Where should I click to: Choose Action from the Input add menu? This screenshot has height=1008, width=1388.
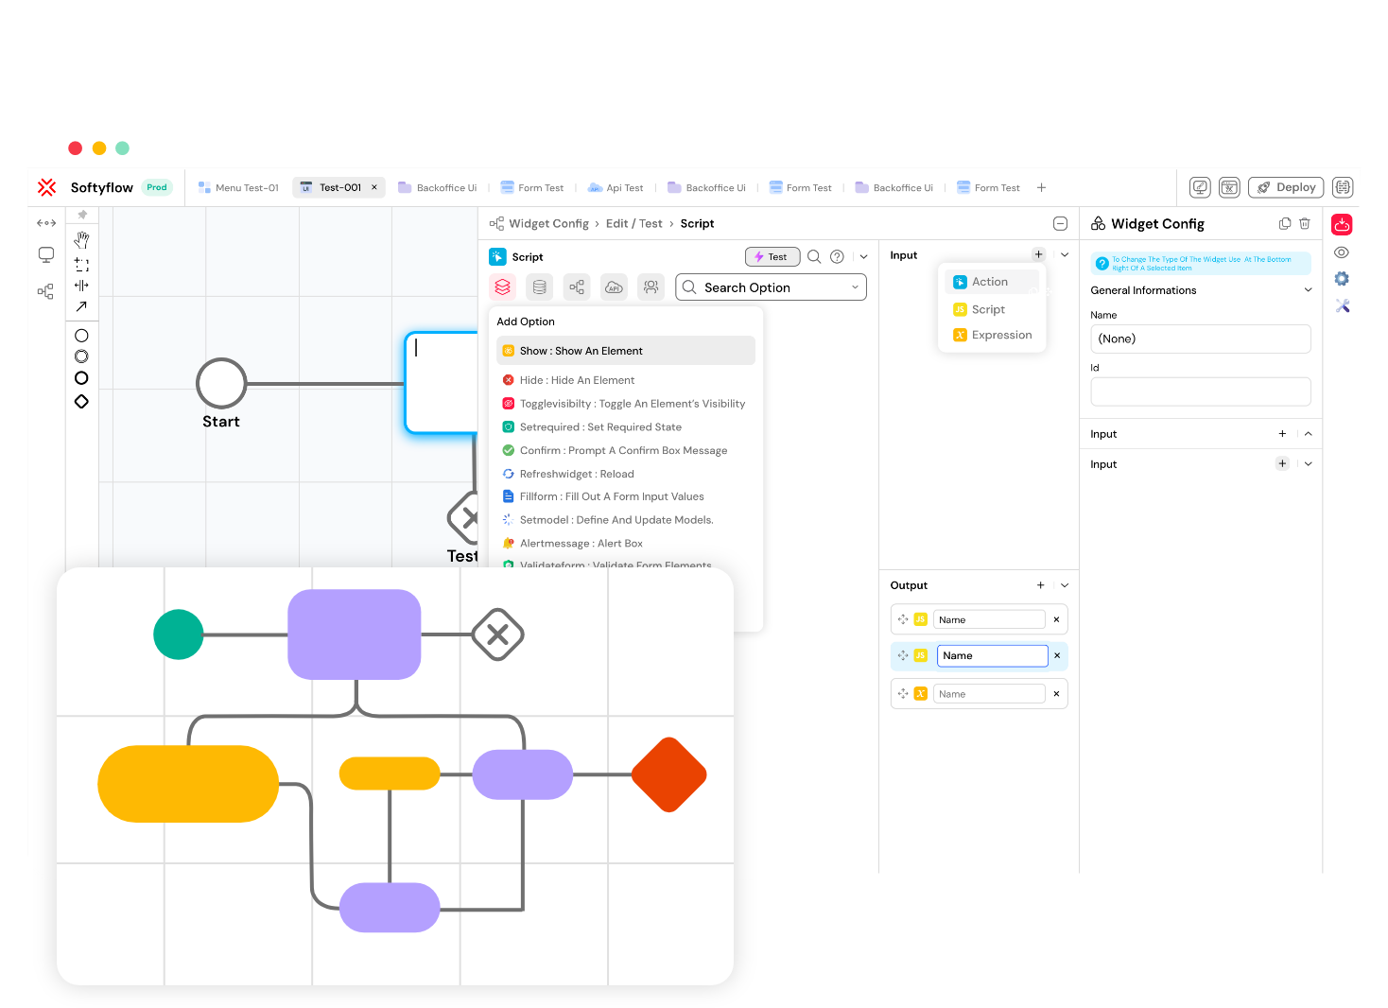point(992,282)
